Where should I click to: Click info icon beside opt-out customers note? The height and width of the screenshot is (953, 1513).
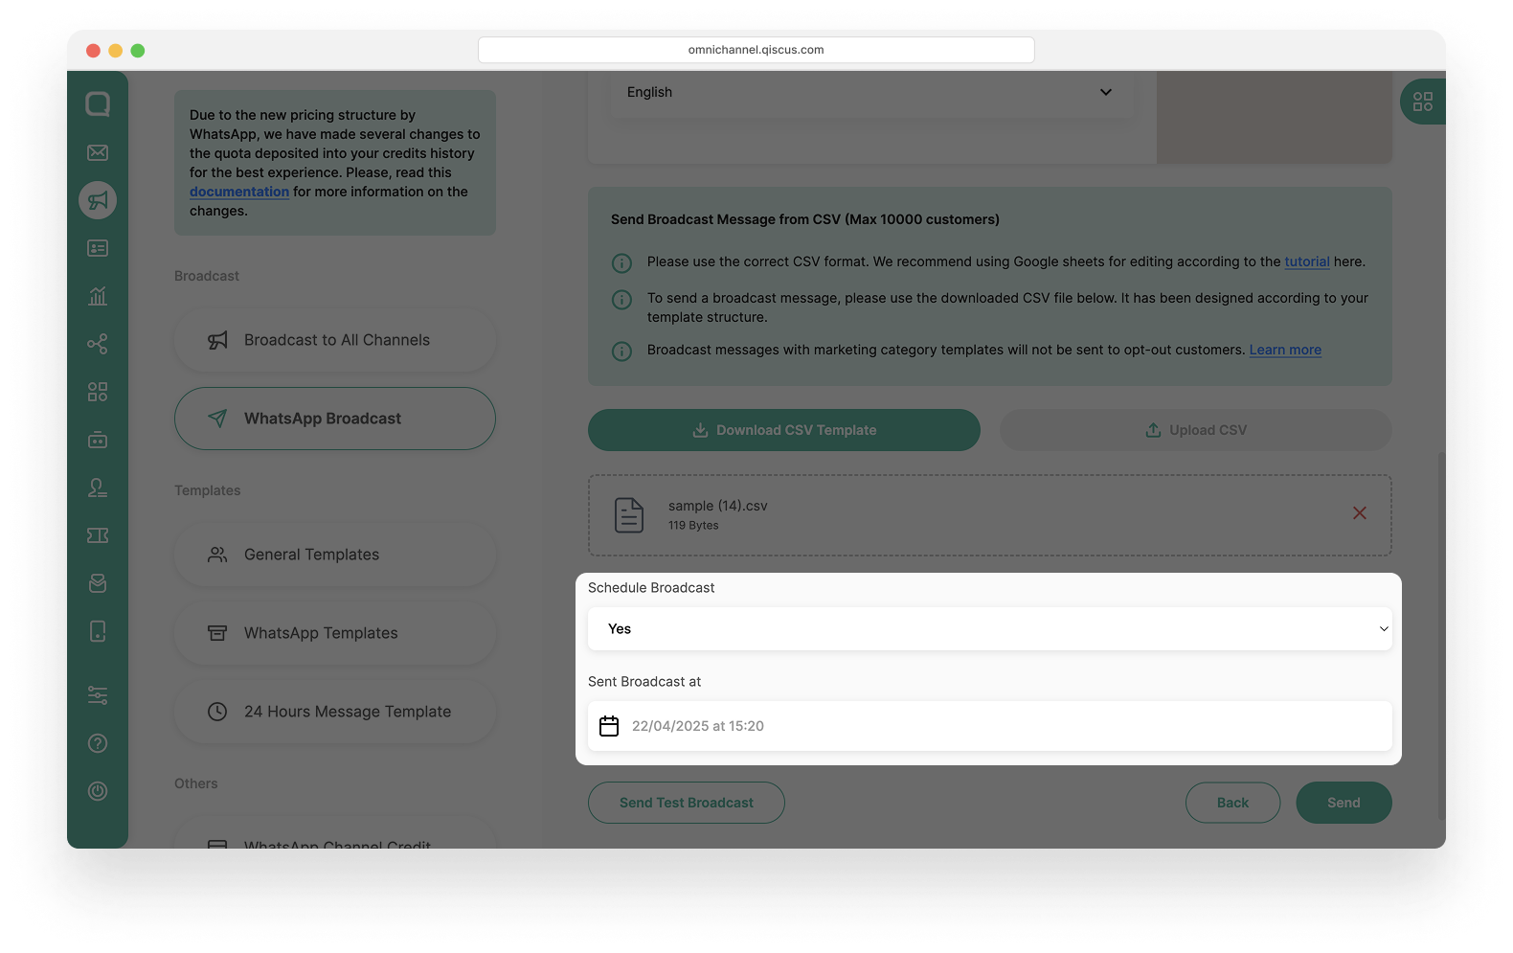point(621,352)
